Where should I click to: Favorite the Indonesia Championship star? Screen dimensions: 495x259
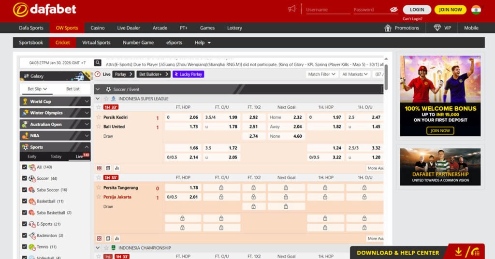tap(106, 248)
